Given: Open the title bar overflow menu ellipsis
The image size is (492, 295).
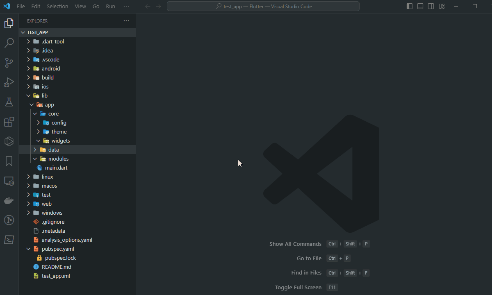Looking at the screenshot, I should click(126, 6).
